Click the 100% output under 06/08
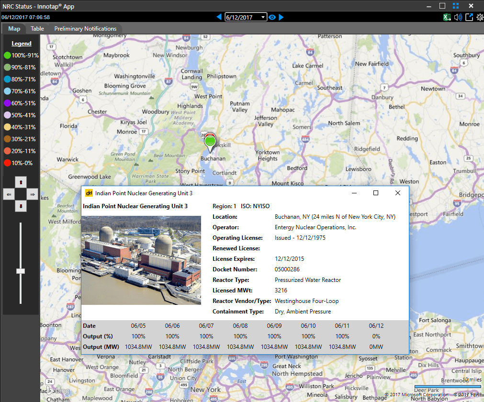484x402 pixels. click(x=240, y=336)
